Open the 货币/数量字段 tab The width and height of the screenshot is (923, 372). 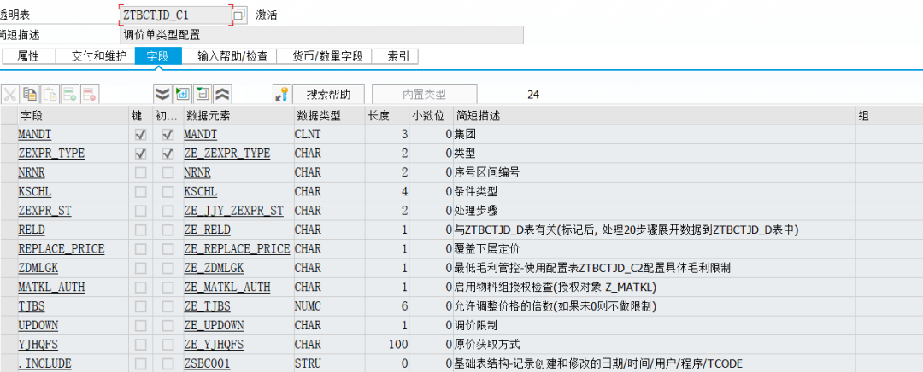[x=325, y=56]
